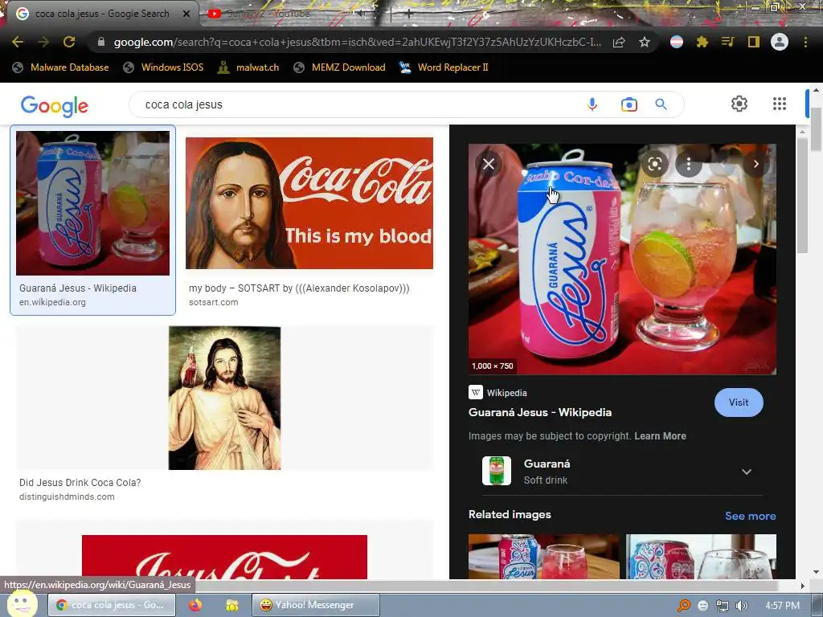823x617 pixels.
Task: Click the Google logo
Action: [55, 106]
